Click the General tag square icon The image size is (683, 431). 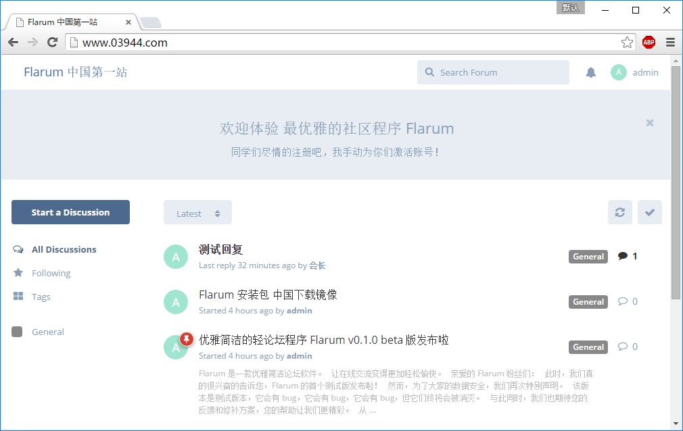coord(17,332)
